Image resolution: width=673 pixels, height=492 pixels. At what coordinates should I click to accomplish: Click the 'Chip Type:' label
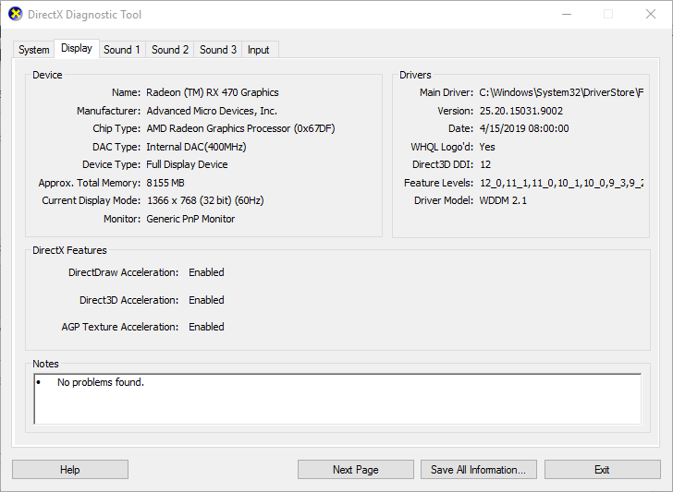pos(116,128)
